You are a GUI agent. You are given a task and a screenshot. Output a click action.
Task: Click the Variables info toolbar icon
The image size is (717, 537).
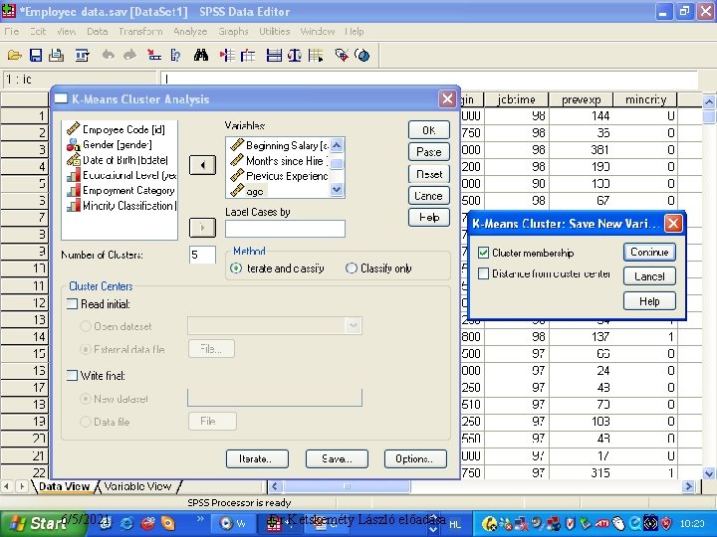(175, 56)
